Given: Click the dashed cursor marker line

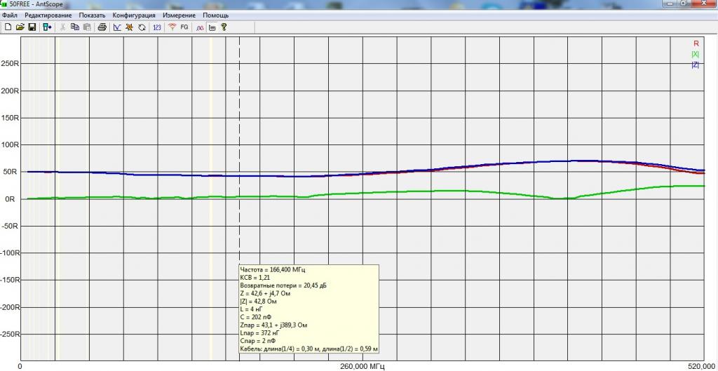Looking at the screenshot, I should (x=240, y=151).
